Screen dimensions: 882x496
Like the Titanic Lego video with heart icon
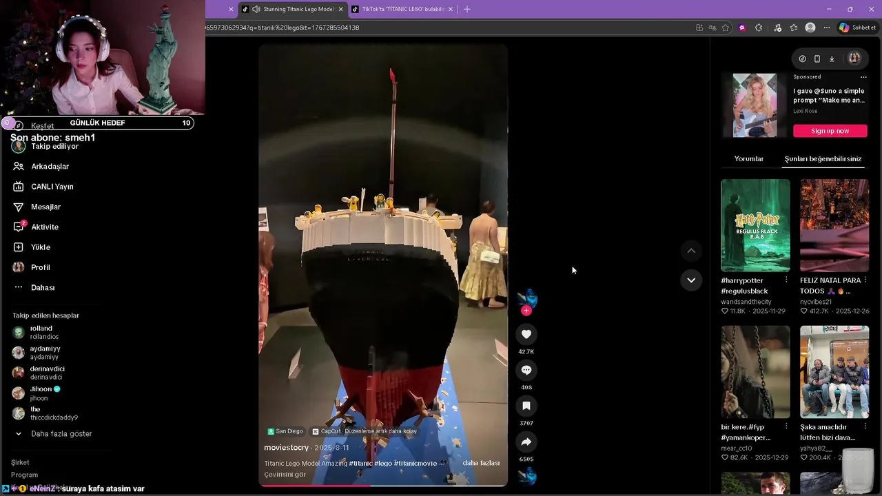point(526,334)
